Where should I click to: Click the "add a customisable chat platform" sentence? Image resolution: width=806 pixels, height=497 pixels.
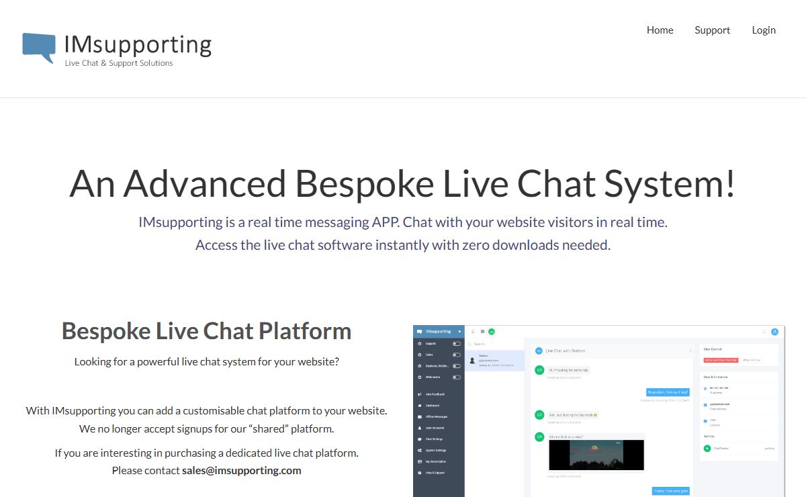pos(207,410)
